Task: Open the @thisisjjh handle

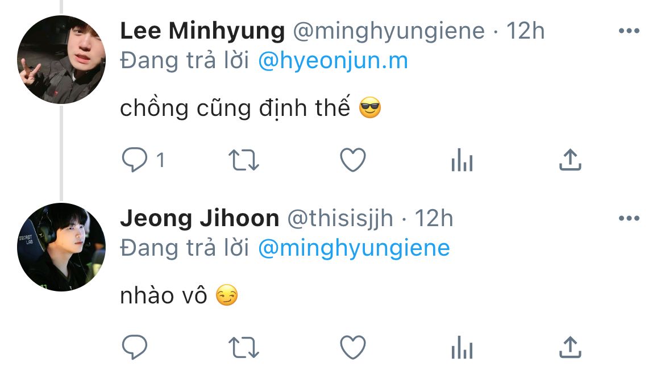Action: tap(340, 219)
